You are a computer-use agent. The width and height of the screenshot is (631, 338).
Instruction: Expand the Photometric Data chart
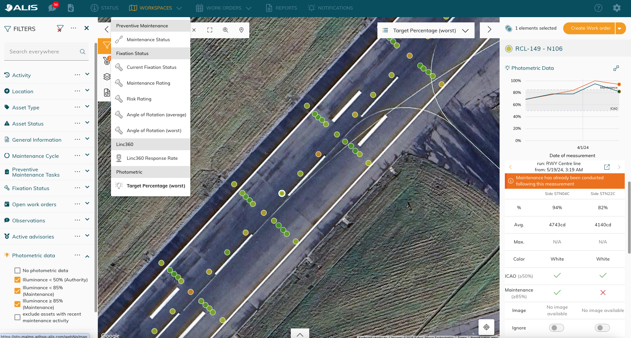(x=616, y=68)
